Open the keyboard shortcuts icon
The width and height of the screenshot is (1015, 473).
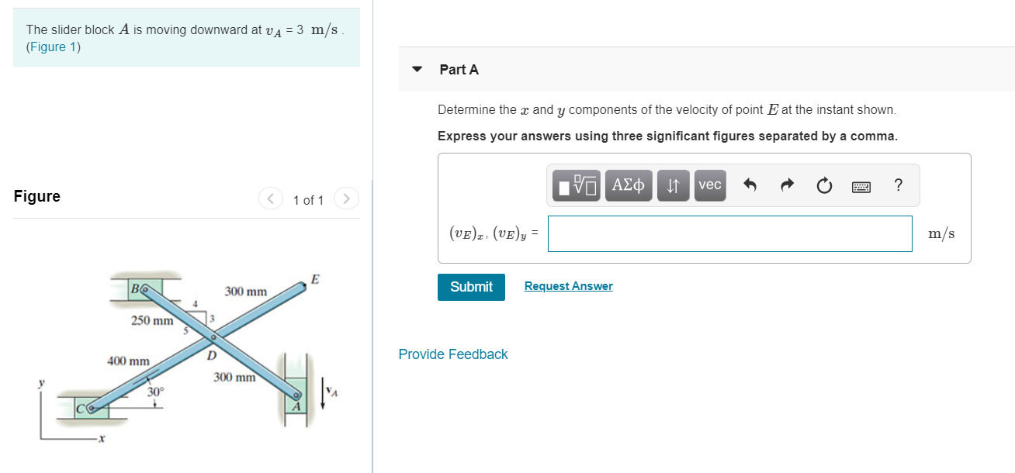861,185
